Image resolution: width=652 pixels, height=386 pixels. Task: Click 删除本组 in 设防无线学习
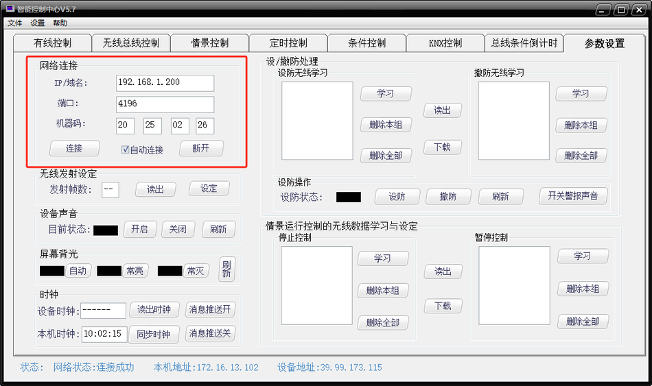click(x=386, y=125)
